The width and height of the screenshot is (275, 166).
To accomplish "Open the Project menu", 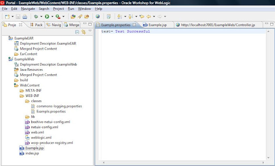I will [x=58, y=9].
